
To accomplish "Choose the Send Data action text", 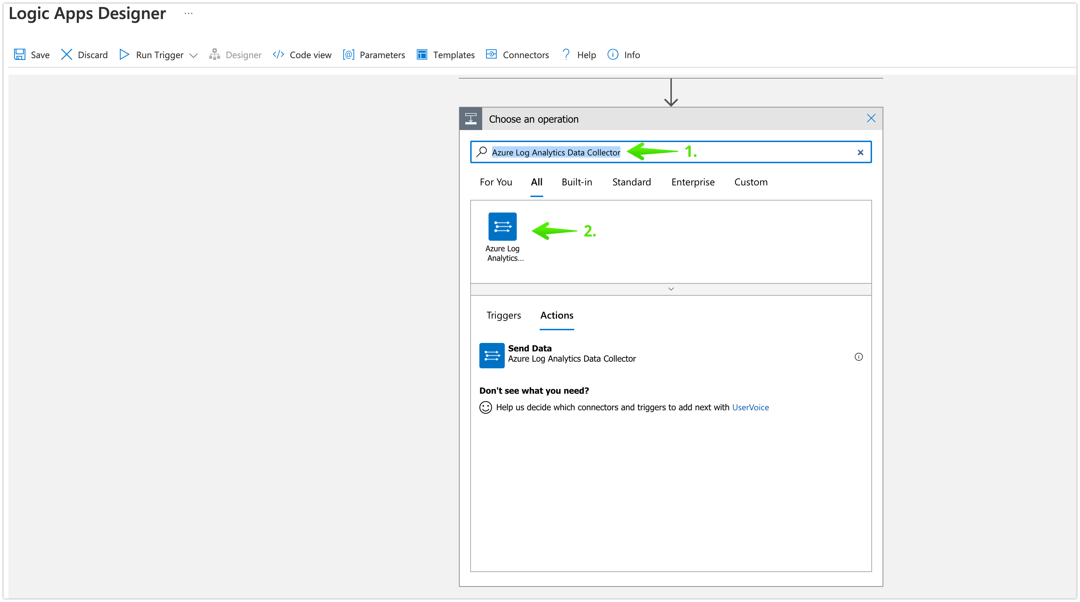I will click(530, 348).
